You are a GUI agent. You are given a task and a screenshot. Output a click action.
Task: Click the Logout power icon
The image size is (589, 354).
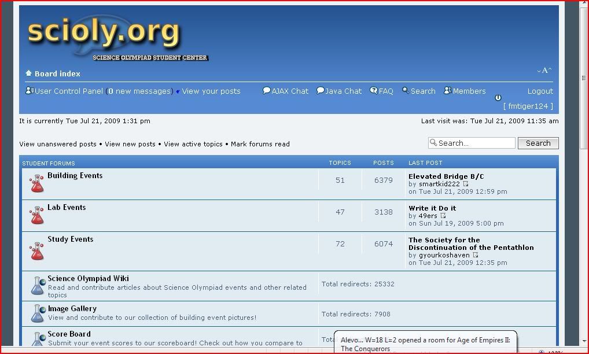pos(498,98)
